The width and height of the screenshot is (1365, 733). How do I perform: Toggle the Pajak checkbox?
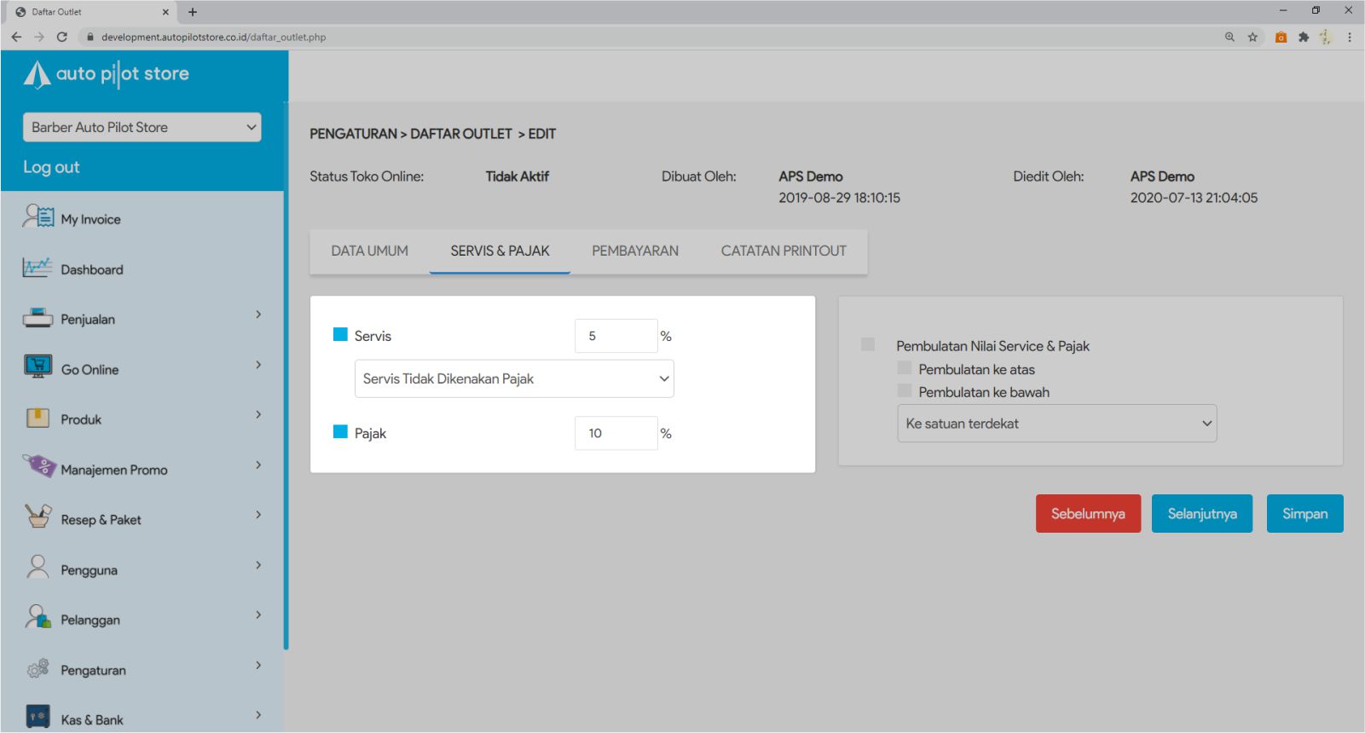340,432
